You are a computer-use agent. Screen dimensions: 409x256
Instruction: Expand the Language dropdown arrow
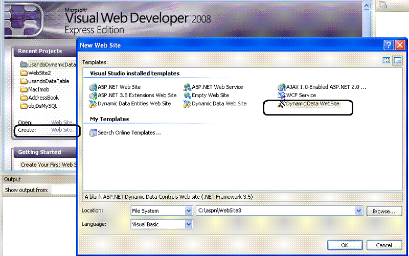click(x=189, y=224)
